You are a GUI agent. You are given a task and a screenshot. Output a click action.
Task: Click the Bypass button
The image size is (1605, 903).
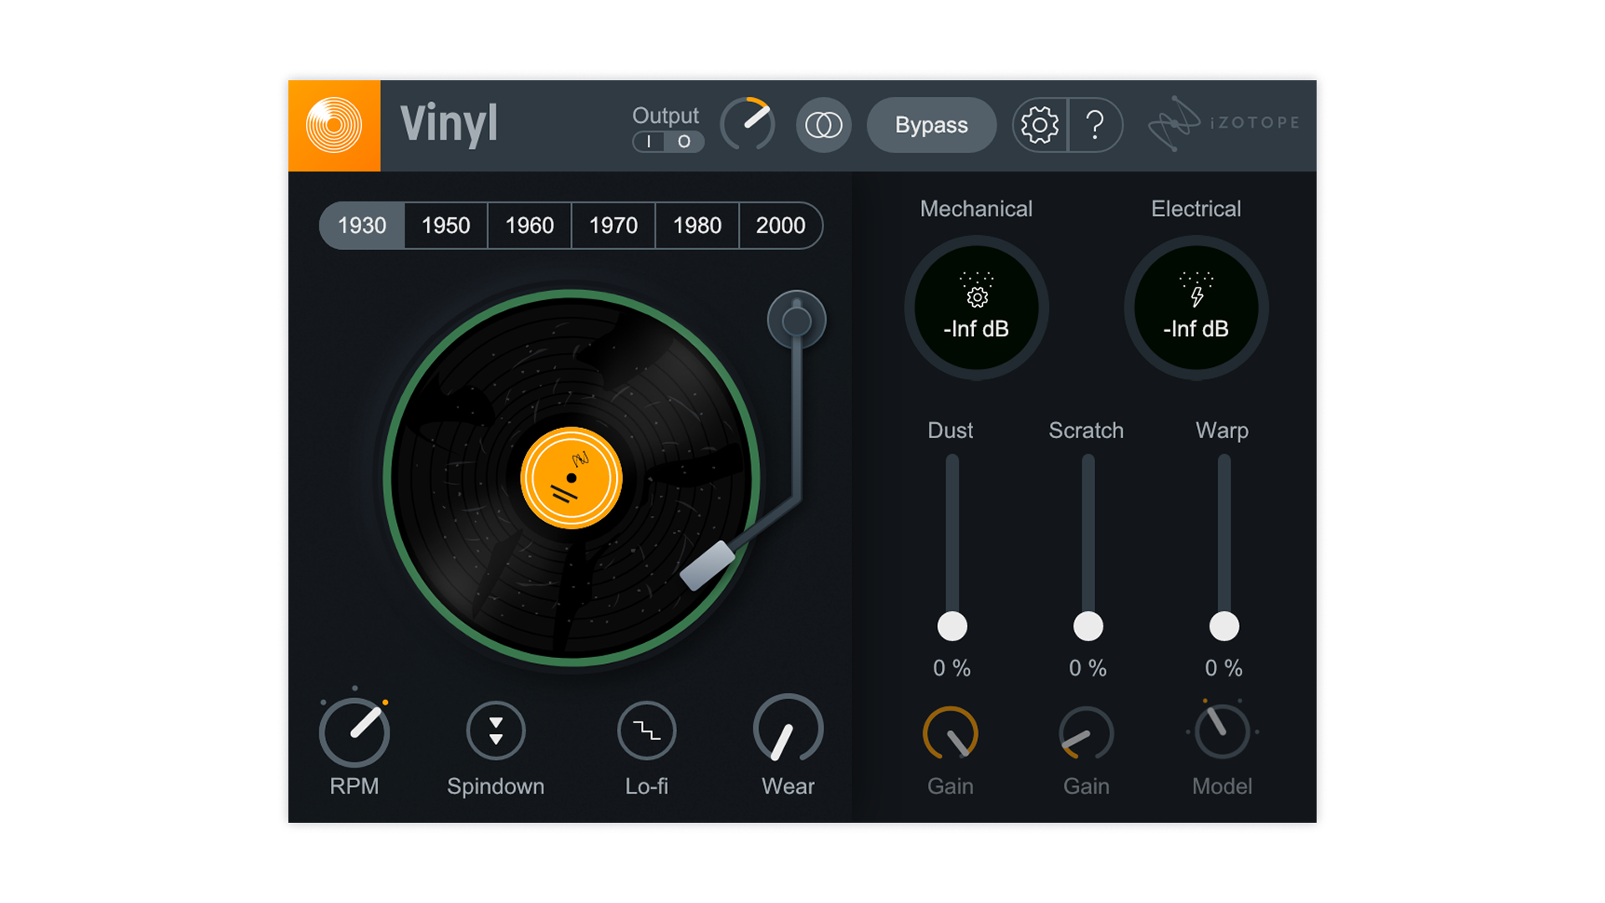[931, 125]
